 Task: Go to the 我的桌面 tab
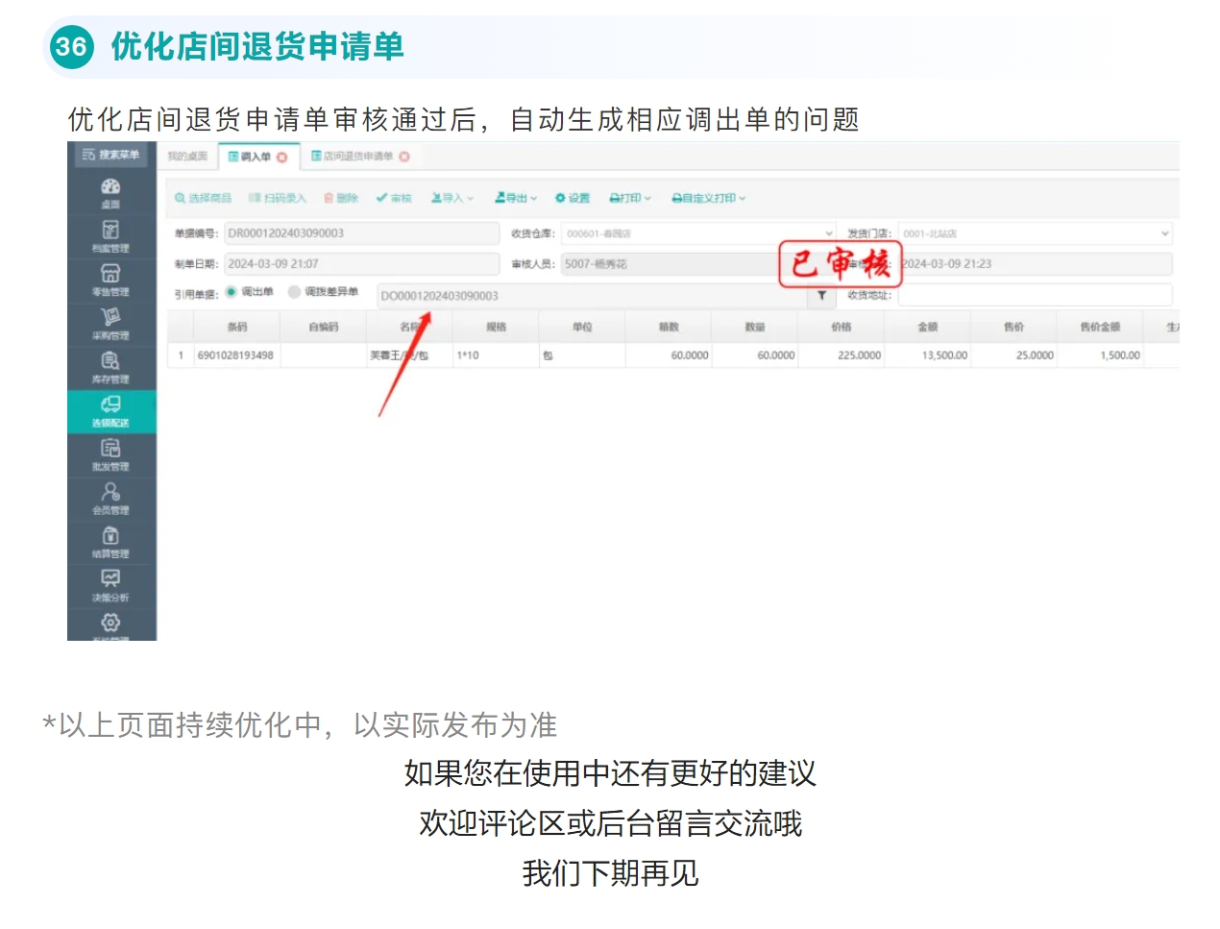[188, 156]
